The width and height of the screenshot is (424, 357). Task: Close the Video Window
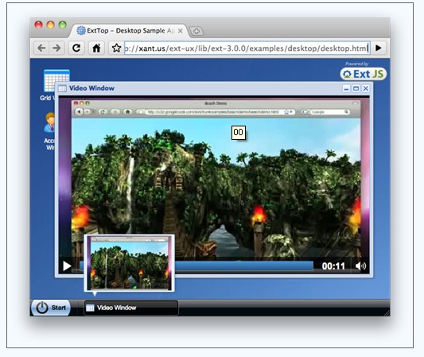click(366, 88)
